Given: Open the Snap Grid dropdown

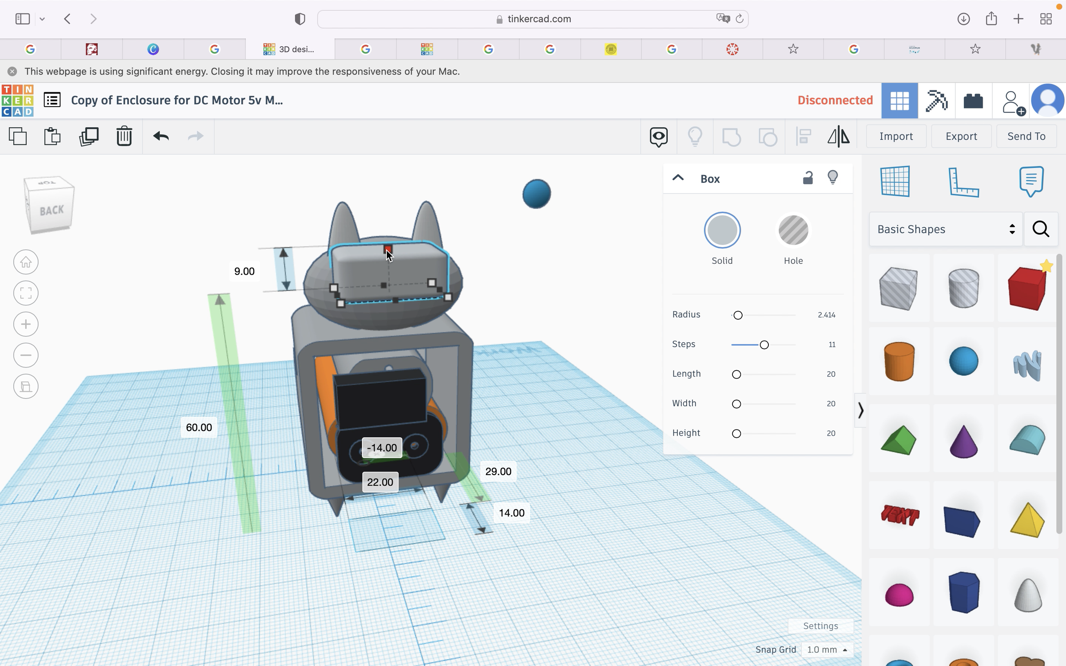Looking at the screenshot, I should [827, 650].
